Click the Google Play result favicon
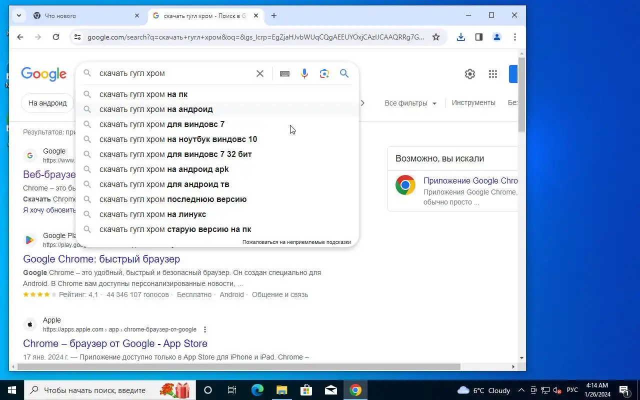 [x=30, y=240]
